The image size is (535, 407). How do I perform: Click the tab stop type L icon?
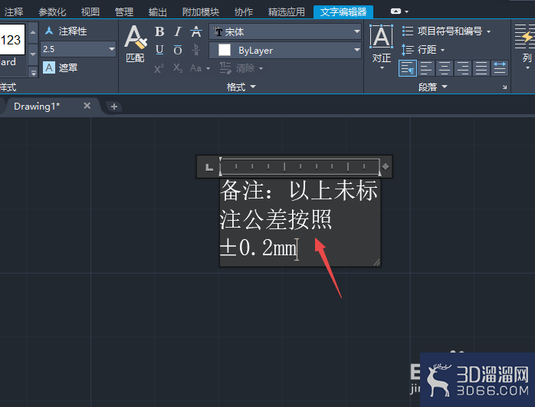click(209, 167)
